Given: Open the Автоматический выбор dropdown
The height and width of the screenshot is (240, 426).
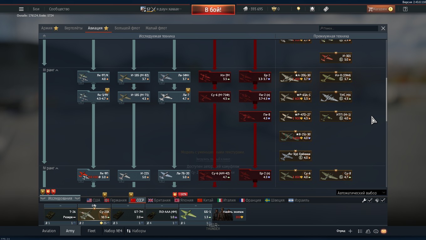Looking at the screenshot, I should (361, 193).
